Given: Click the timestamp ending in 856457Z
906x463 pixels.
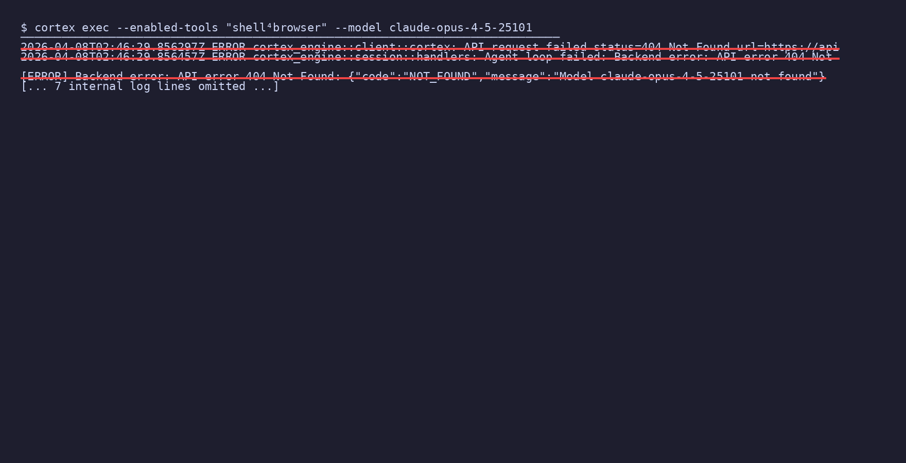Looking at the screenshot, I should pos(113,57).
